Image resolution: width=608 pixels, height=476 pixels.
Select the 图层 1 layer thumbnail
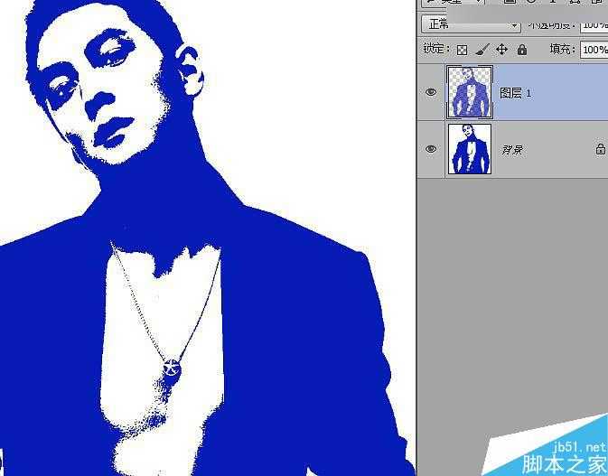tap(469, 92)
